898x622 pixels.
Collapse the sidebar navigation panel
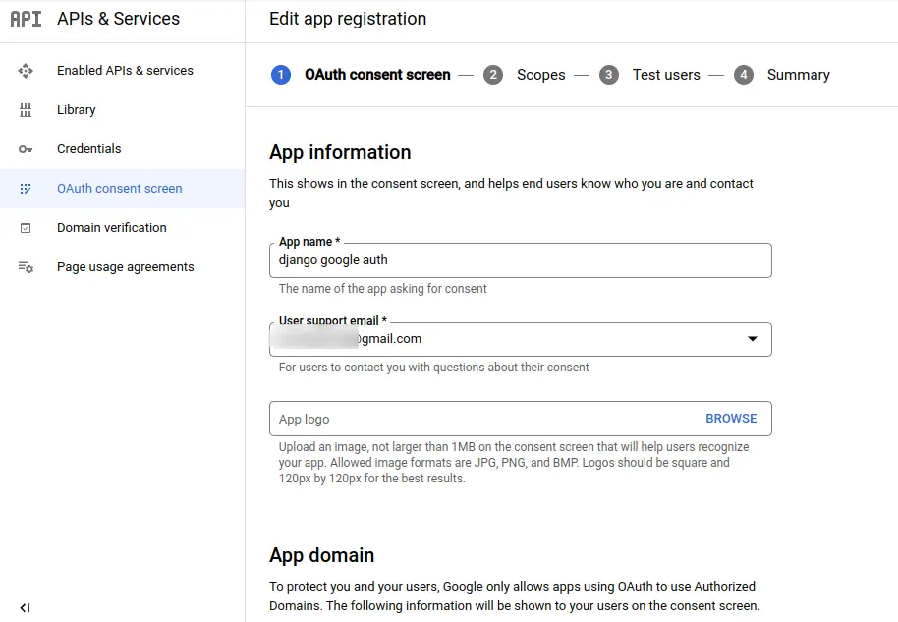[25, 608]
